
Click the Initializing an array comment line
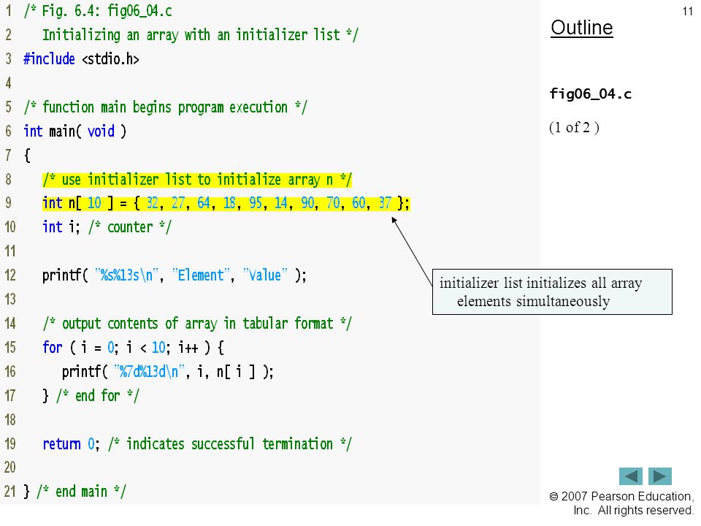pos(200,35)
